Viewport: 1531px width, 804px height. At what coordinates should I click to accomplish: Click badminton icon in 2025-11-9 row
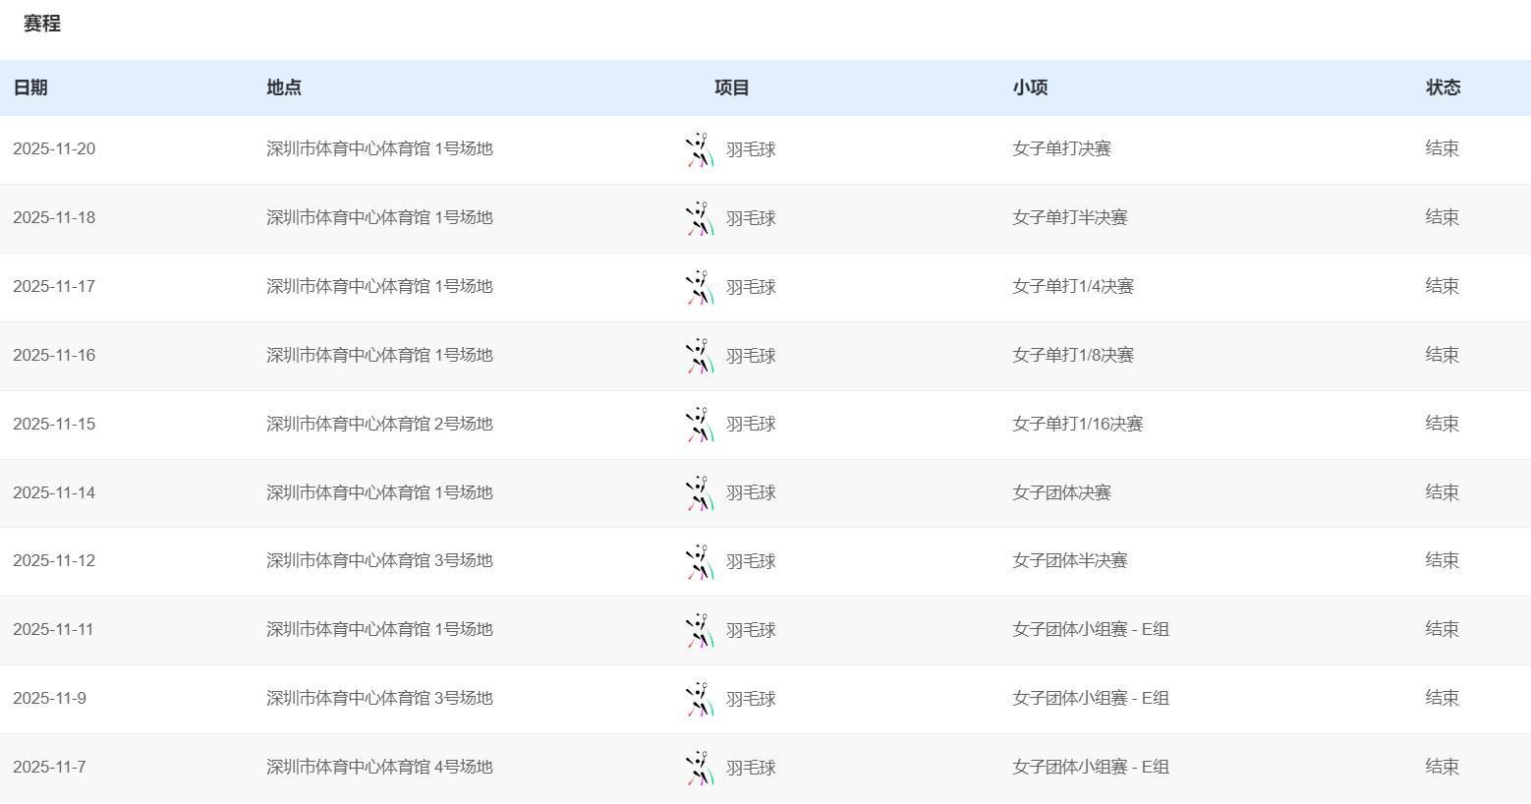[700, 699]
